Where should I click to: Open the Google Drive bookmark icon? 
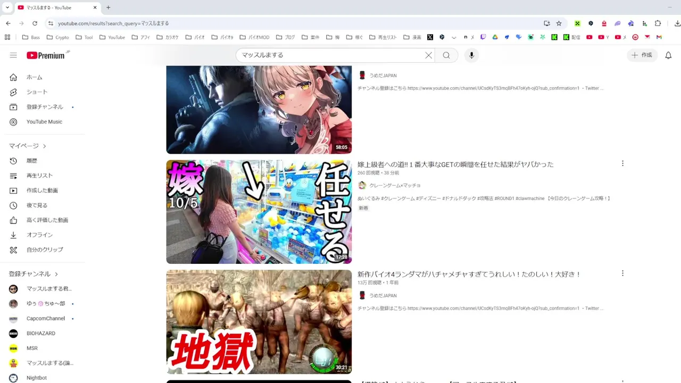495,37
